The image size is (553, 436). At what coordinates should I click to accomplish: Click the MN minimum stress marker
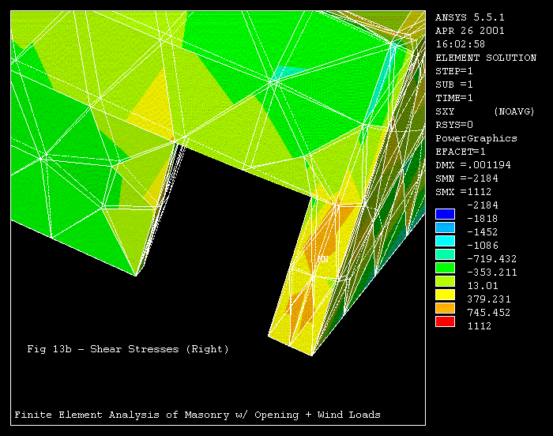322,258
